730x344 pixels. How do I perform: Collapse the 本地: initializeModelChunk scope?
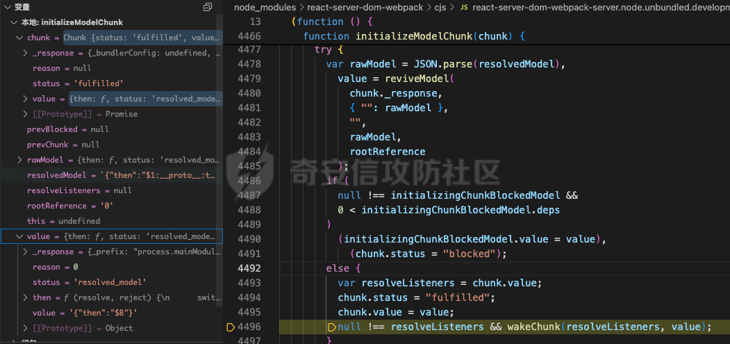[15, 22]
